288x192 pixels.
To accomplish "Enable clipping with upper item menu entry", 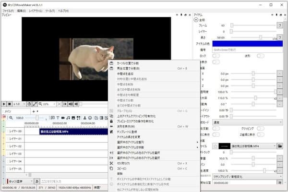I will (154, 116).
